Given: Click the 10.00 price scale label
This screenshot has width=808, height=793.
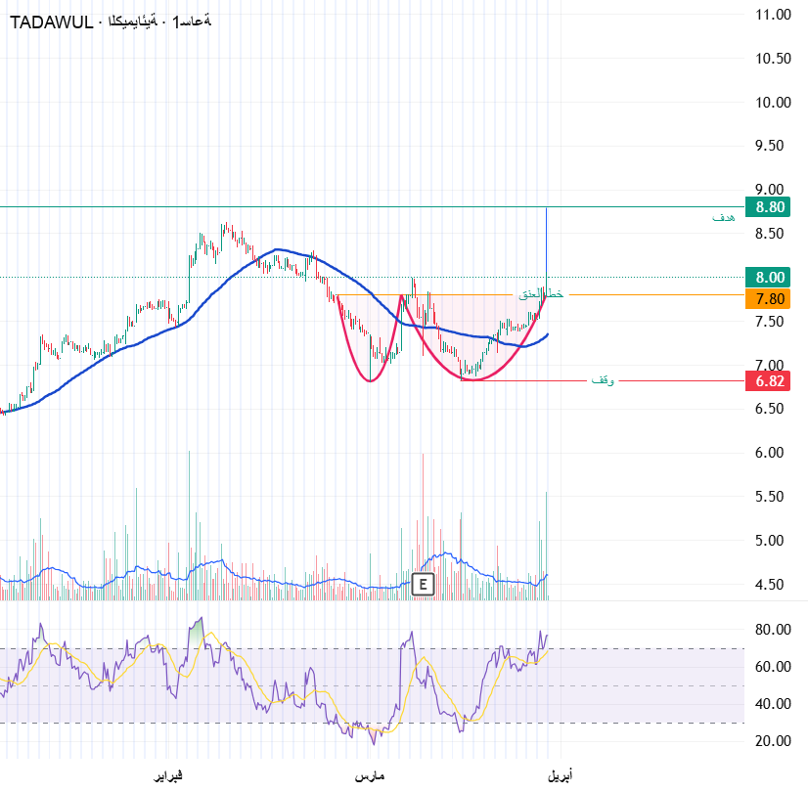Looking at the screenshot, I should click(773, 102).
